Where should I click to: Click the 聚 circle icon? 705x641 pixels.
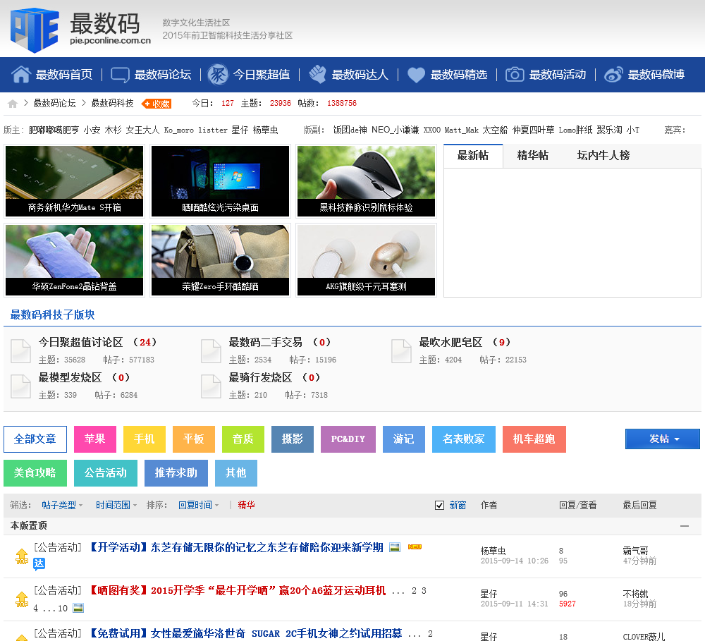(218, 74)
